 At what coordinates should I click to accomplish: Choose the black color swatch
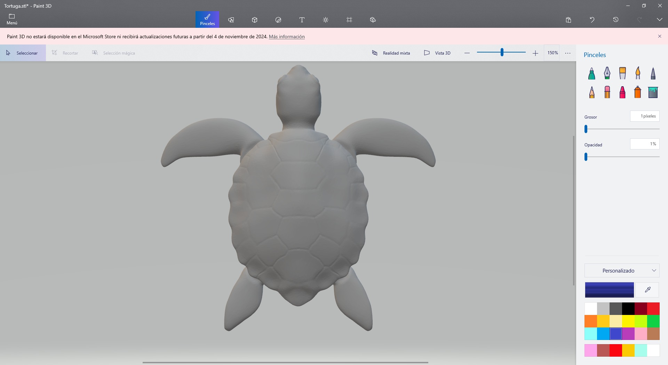(x=628, y=309)
